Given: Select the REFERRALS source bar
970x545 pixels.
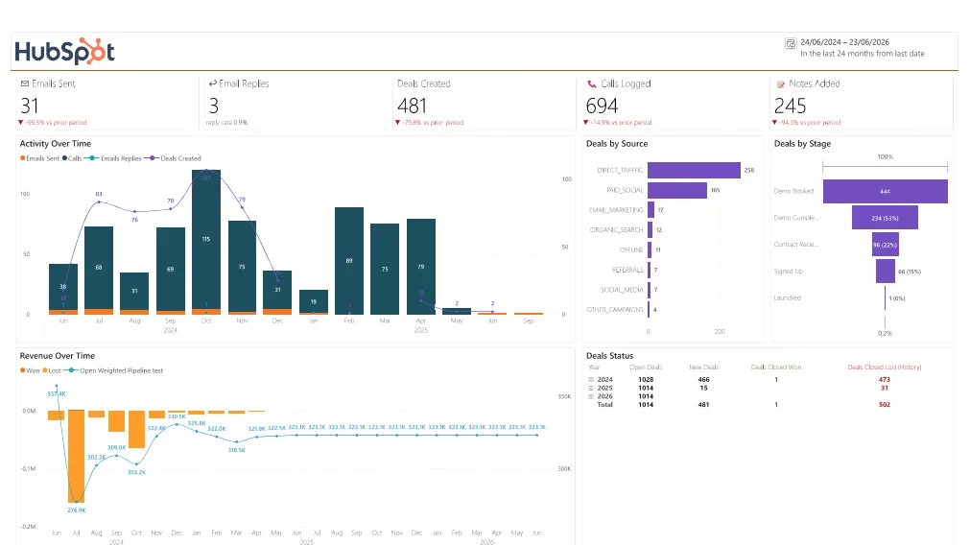Looking at the screenshot, I should pos(650,270).
